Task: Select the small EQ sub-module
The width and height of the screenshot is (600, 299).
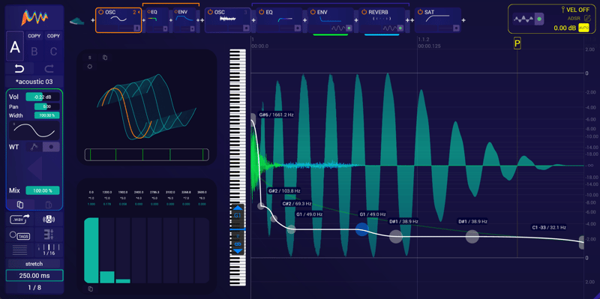Action: 157,20
